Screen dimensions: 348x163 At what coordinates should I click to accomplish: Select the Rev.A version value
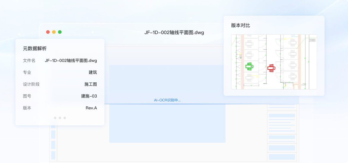pos(91,108)
